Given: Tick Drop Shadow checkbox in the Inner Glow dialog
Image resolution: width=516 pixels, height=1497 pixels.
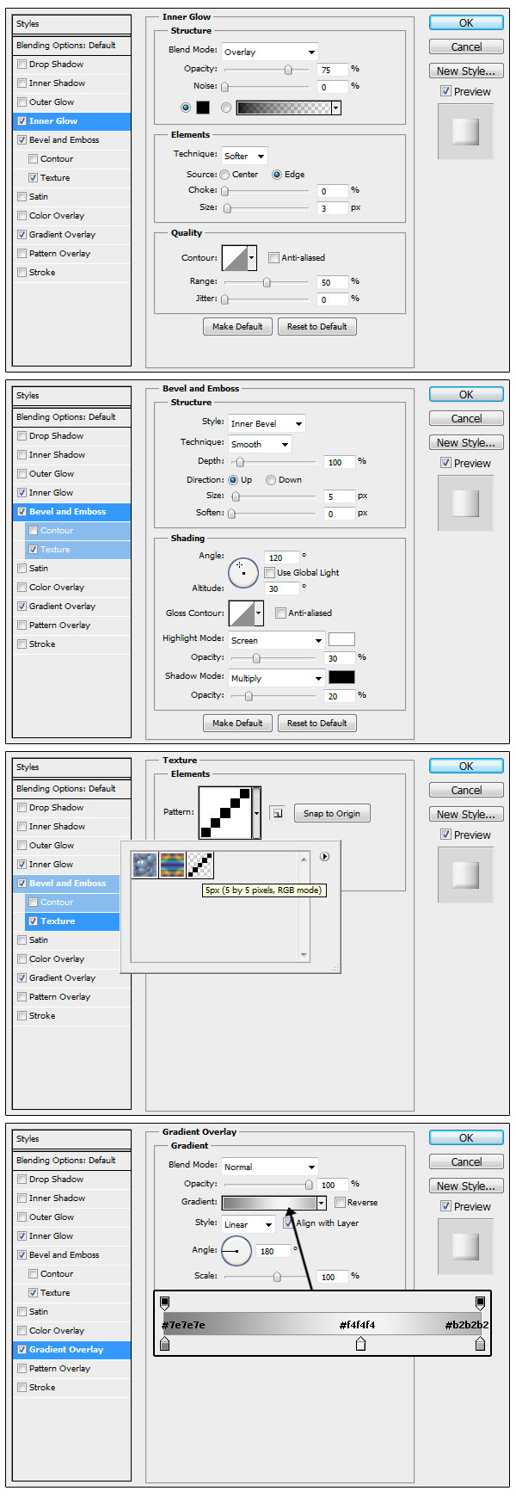Looking at the screenshot, I should [21, 65].
